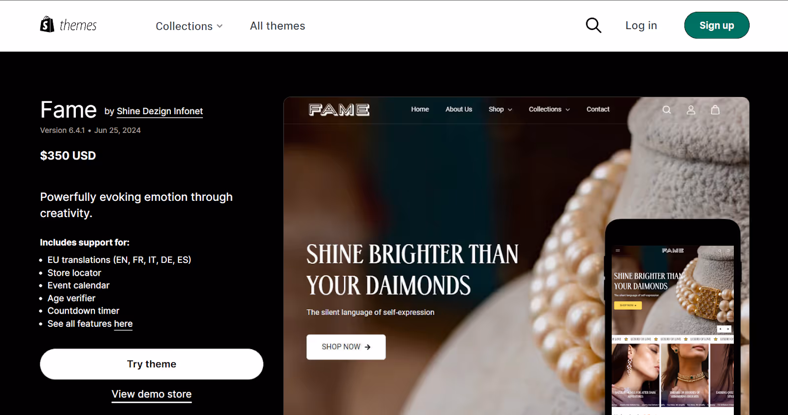Click the carousel next arrow in the hero
Screen dimensions: 788x415
(727, 329)
